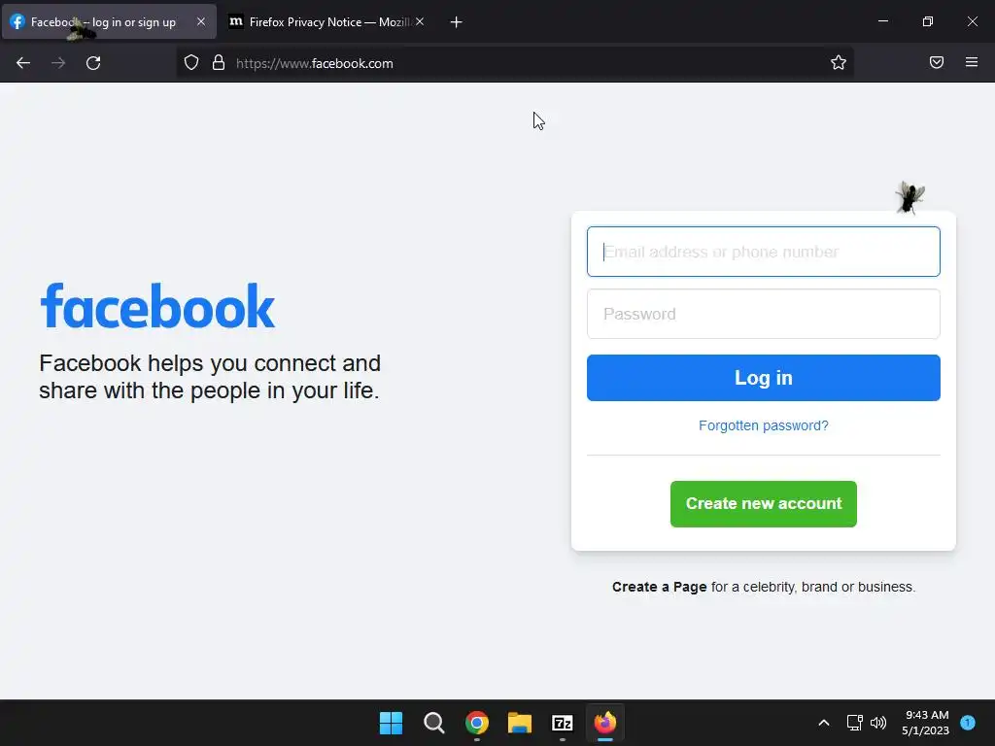Launch Google Chrome from the taskbar
This screenshot has height=746, width=995.
point(476,723)
